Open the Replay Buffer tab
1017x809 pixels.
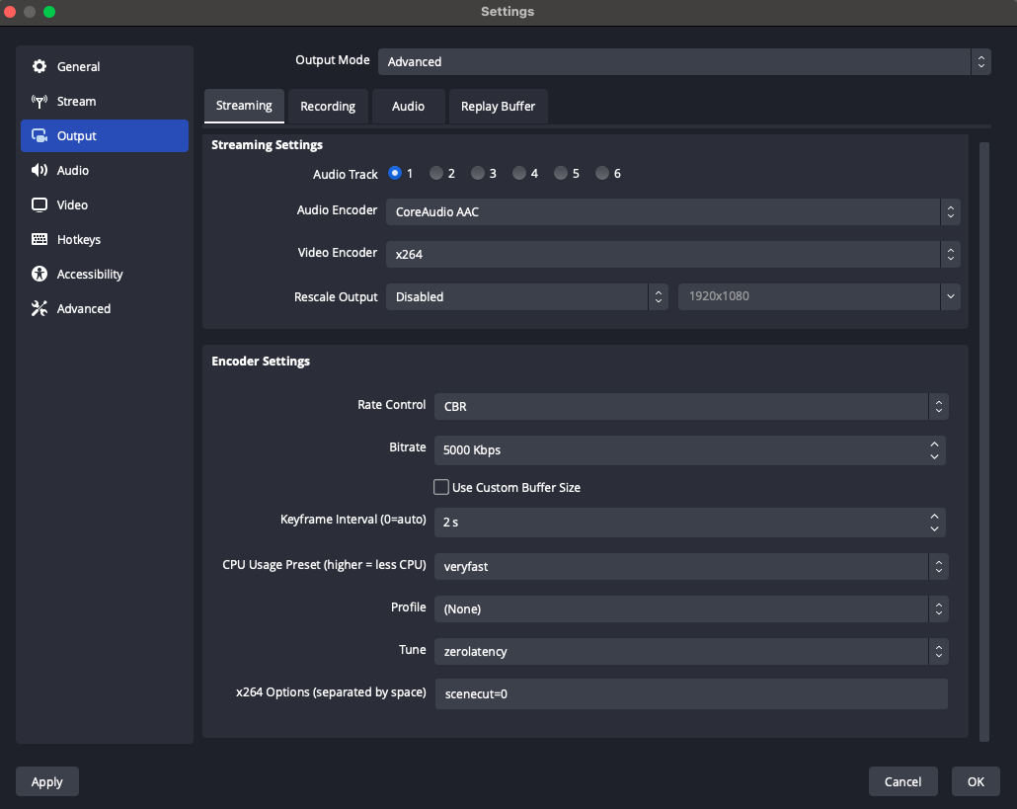coord(498,107)
